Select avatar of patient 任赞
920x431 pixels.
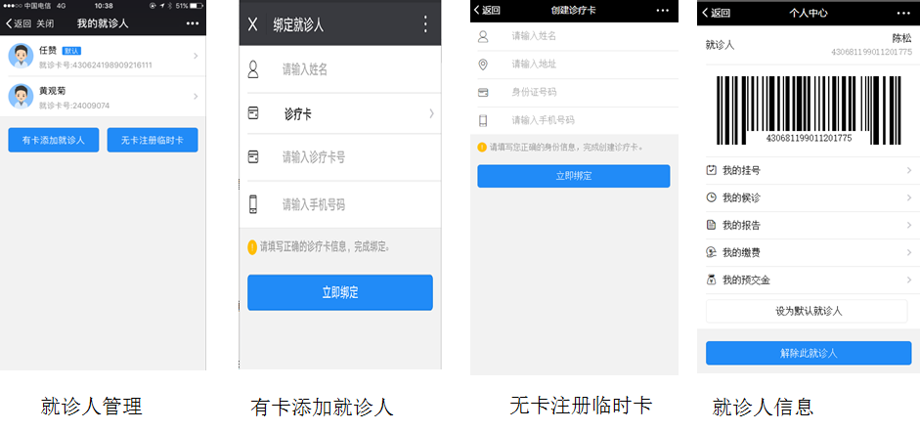click(21, 56)
